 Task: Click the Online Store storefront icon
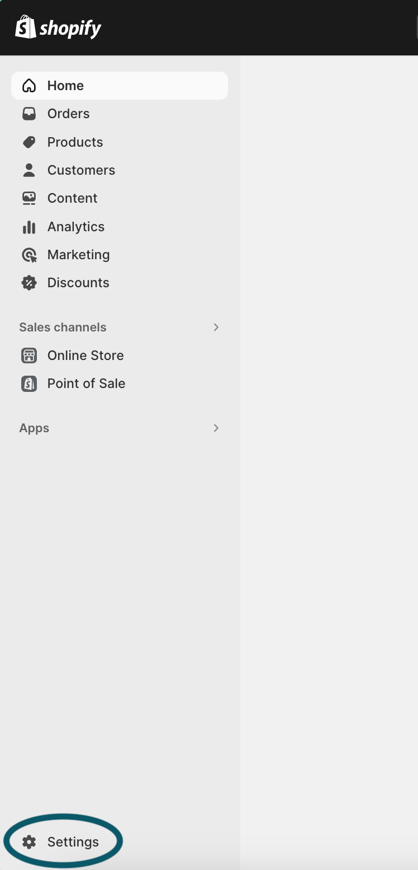pyautogui.click(x=29, y=356)
